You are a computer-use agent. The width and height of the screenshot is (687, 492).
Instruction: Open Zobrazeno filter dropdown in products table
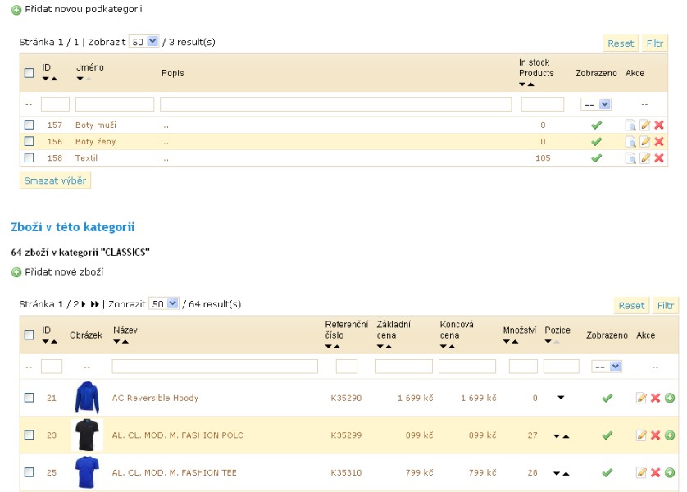(x=607, y=367)
